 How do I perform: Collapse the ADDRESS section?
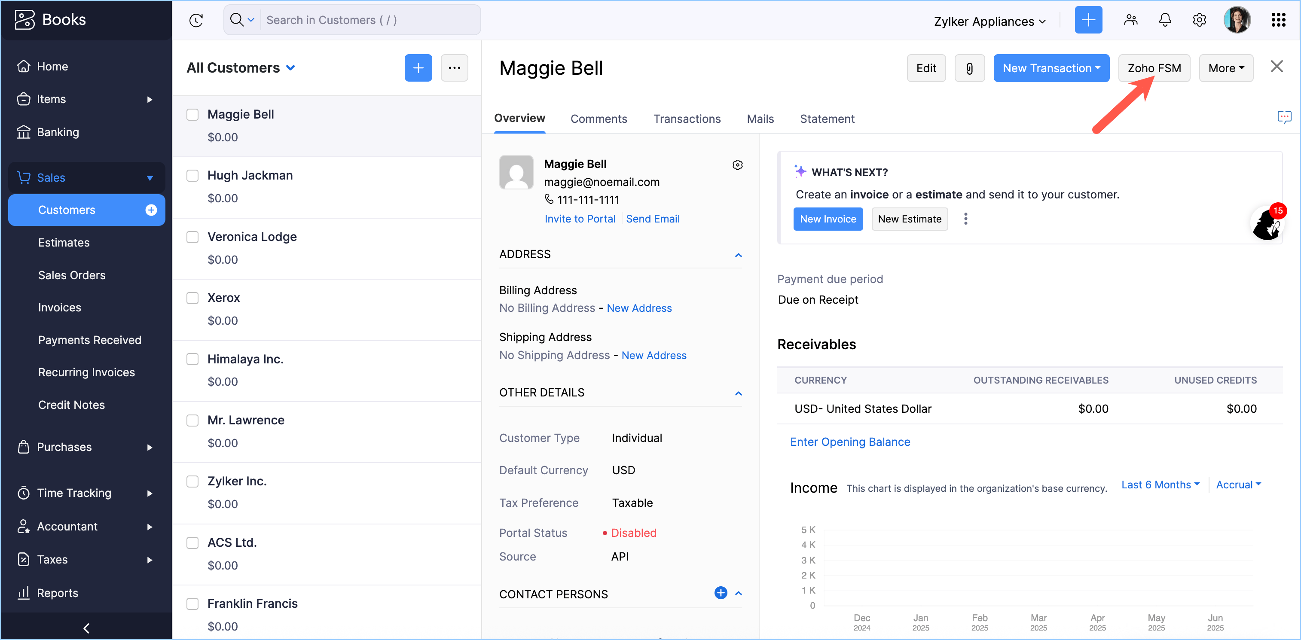738,255
